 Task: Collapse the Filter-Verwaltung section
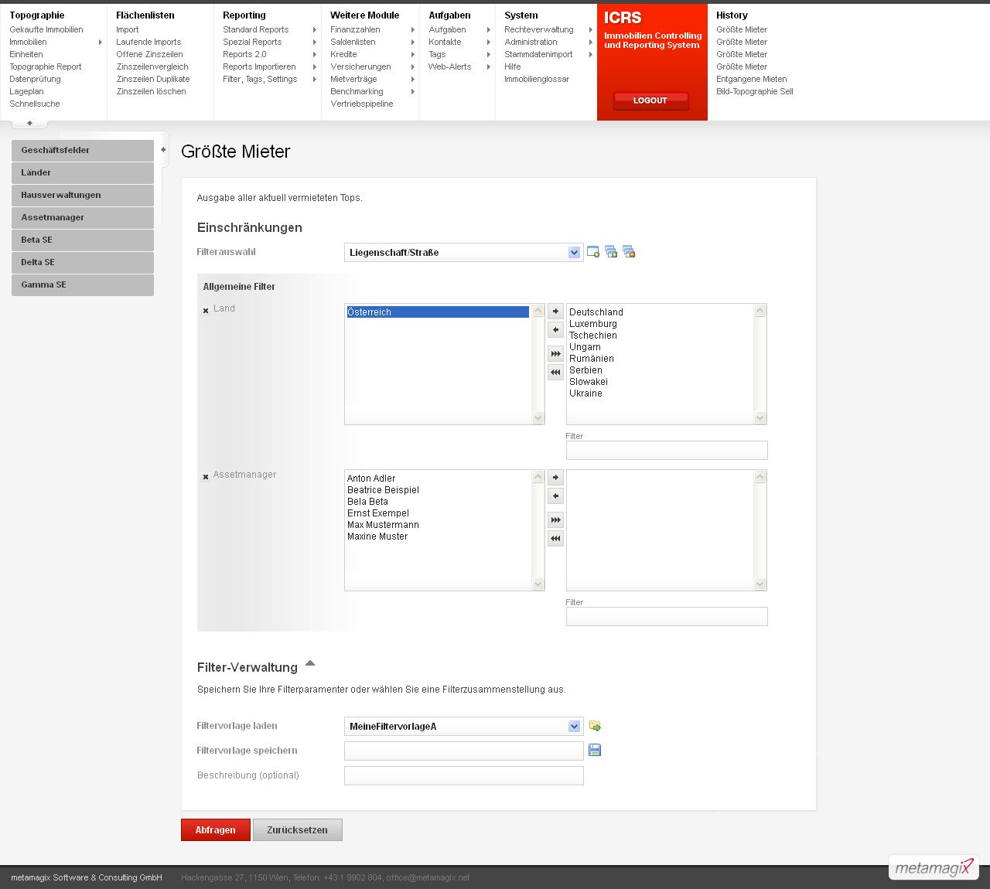tap(310, 663)
